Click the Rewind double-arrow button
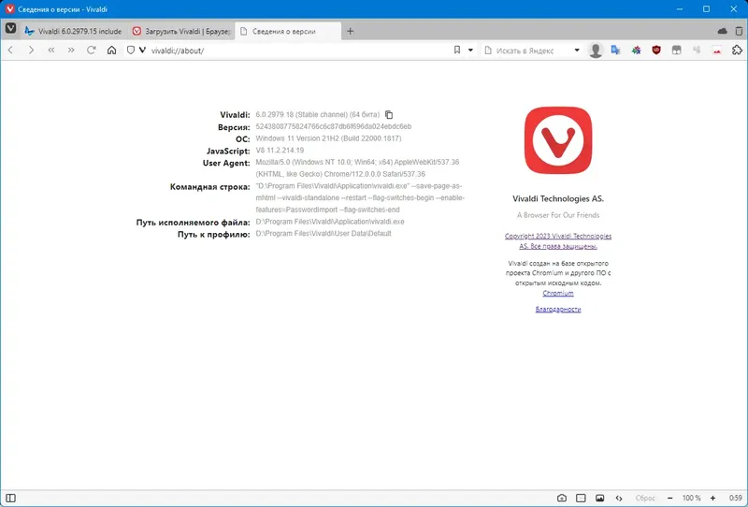 coord(51,51)
